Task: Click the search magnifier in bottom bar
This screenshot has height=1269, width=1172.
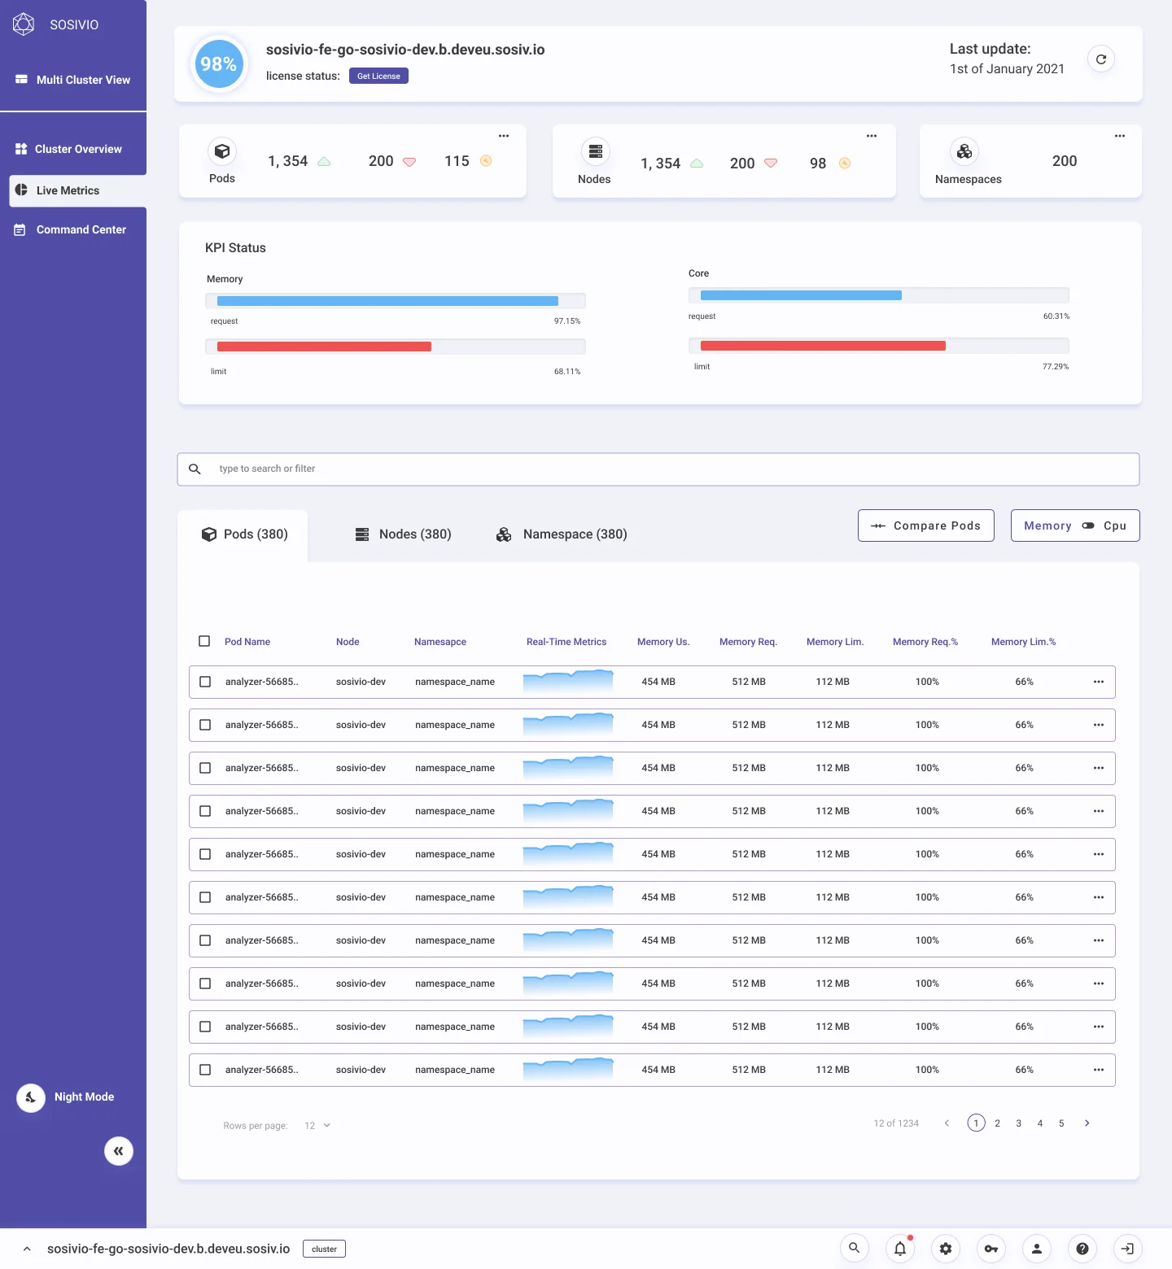Action: 854,1248
